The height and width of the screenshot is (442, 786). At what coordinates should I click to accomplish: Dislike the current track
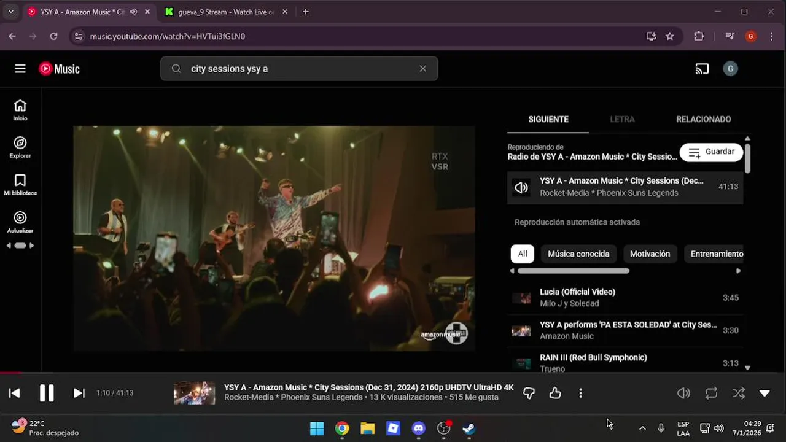click(529, 393)
